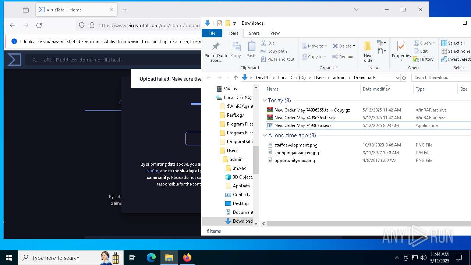Screen dimensions: 471x265
Task: Select Contacts in navigation tree
Action: (241, 195)
